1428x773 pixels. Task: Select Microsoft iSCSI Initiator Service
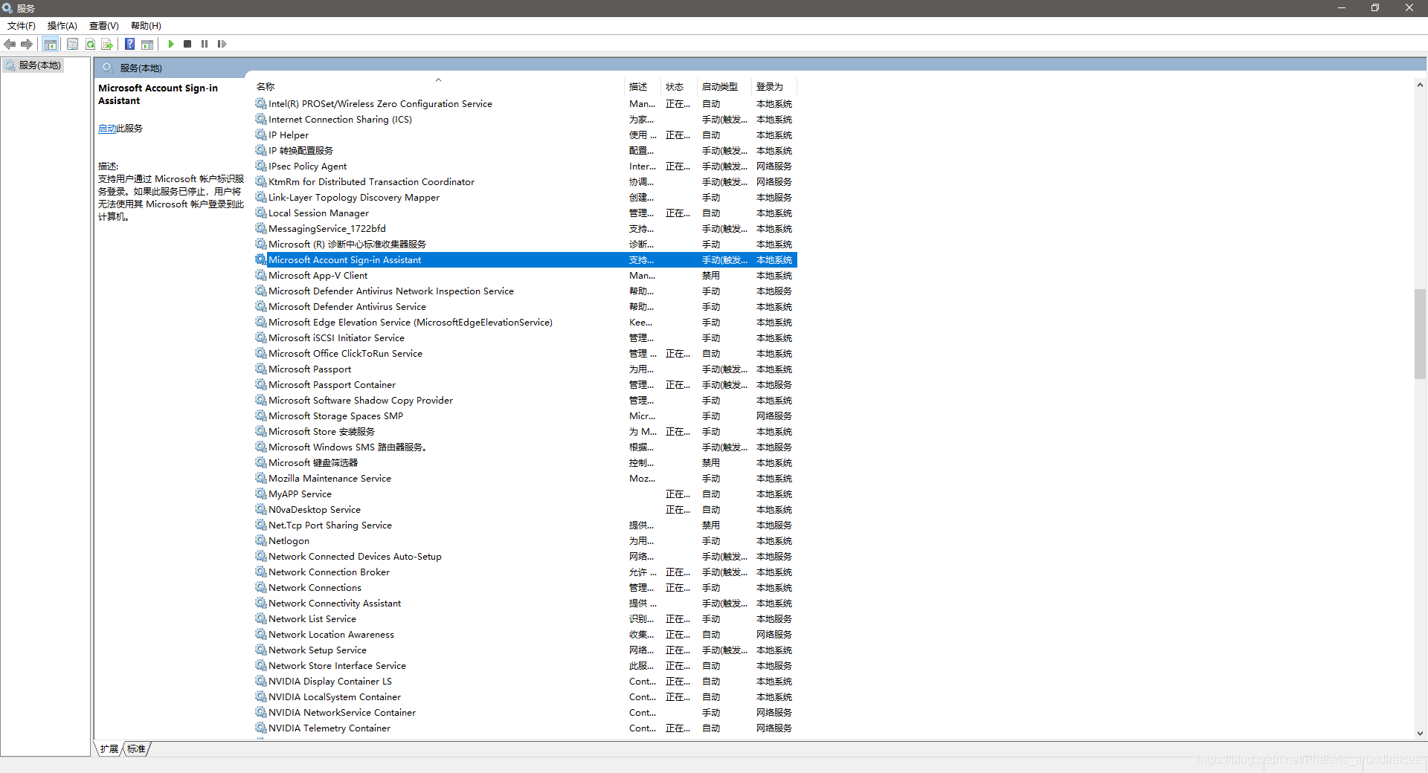click(525, 338)
